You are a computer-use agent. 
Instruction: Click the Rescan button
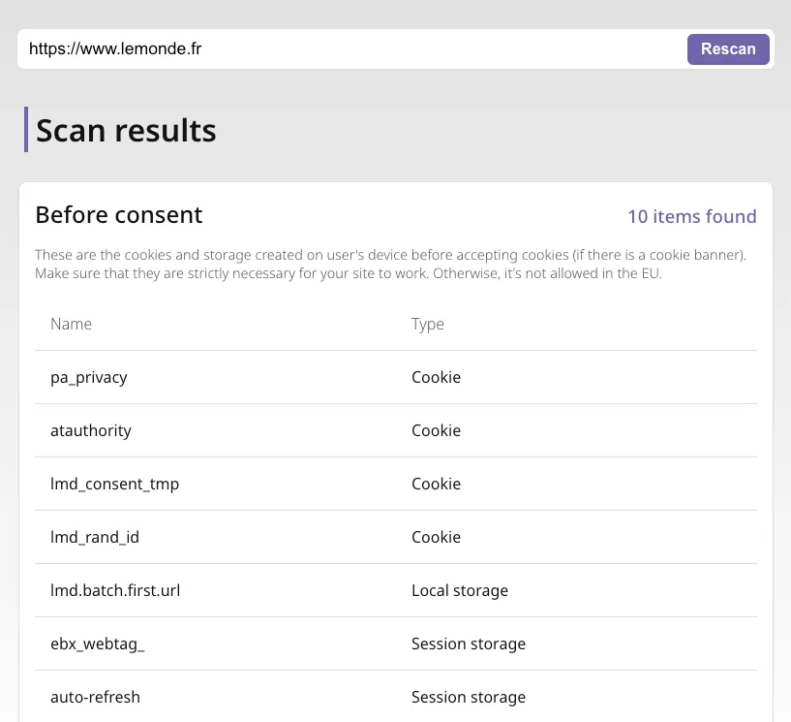728,48
